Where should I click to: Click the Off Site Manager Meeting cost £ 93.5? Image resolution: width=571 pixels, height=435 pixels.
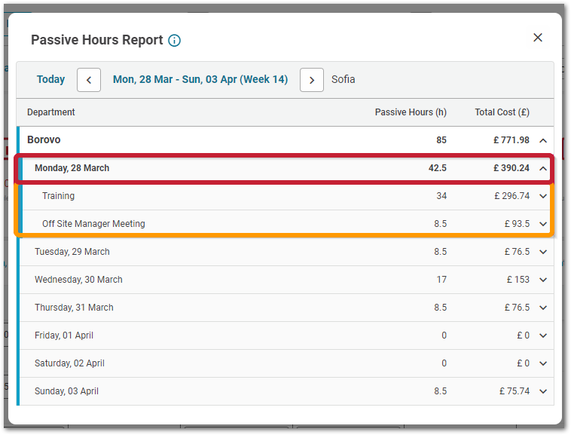point(517,224)
